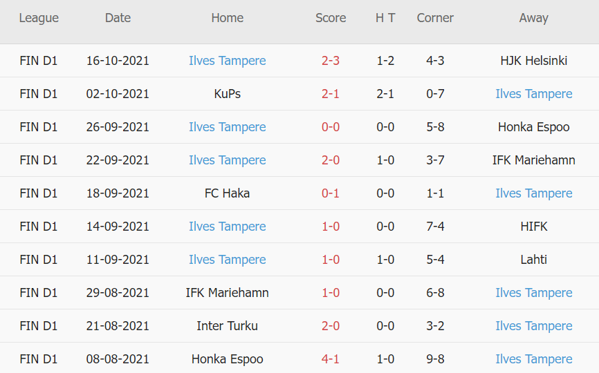This screenshot has width=599, height=373.
Task: Open IFK Mariehamn home team on 29-08-2021
Action: pos(227,293)
